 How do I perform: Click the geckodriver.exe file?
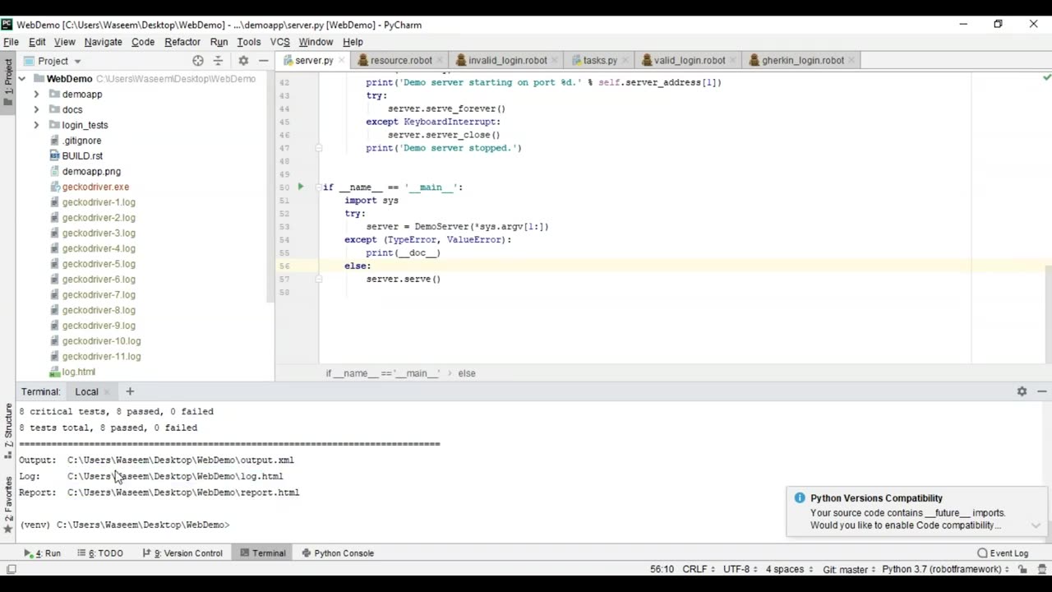pos(95,187)
